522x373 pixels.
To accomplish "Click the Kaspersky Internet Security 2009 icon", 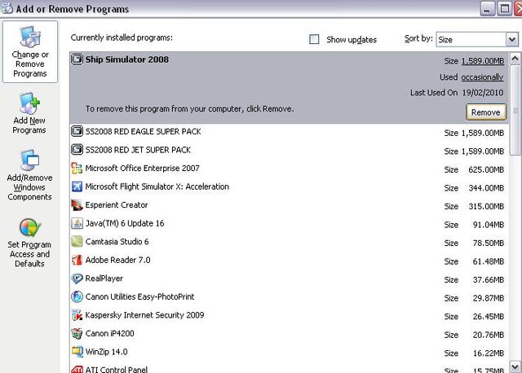I will click(x=77, y=315).
